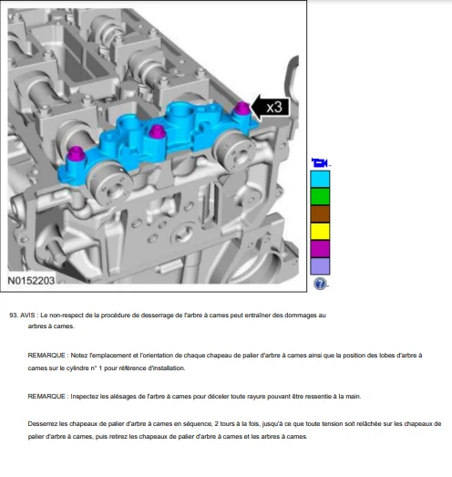This screenshot has width=452, height=477.
Task: Click the Desserrez les chapeaux instruction paragraph
Action: pyautogui.click(x=234, y=430)
